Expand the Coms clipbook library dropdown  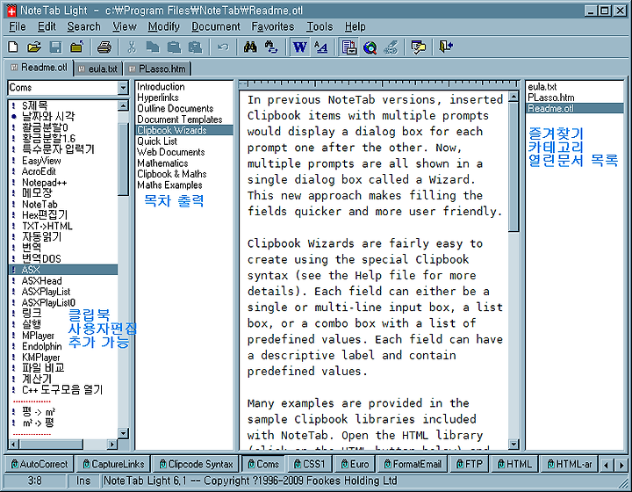tap(123, 88)
